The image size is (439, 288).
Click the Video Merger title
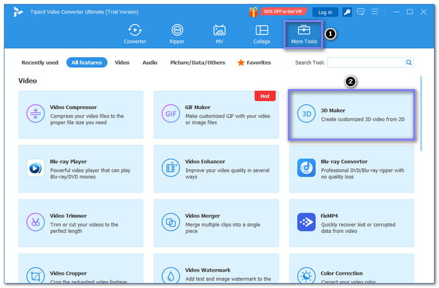[x=203, y=216]
